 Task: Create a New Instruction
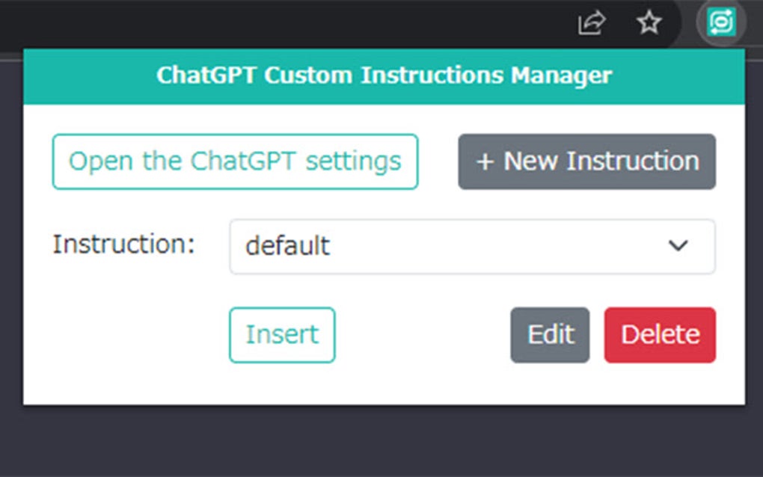pyautogui.click(x=587, y=161)
